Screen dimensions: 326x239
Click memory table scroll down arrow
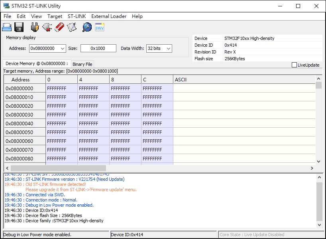pos(318,162)
